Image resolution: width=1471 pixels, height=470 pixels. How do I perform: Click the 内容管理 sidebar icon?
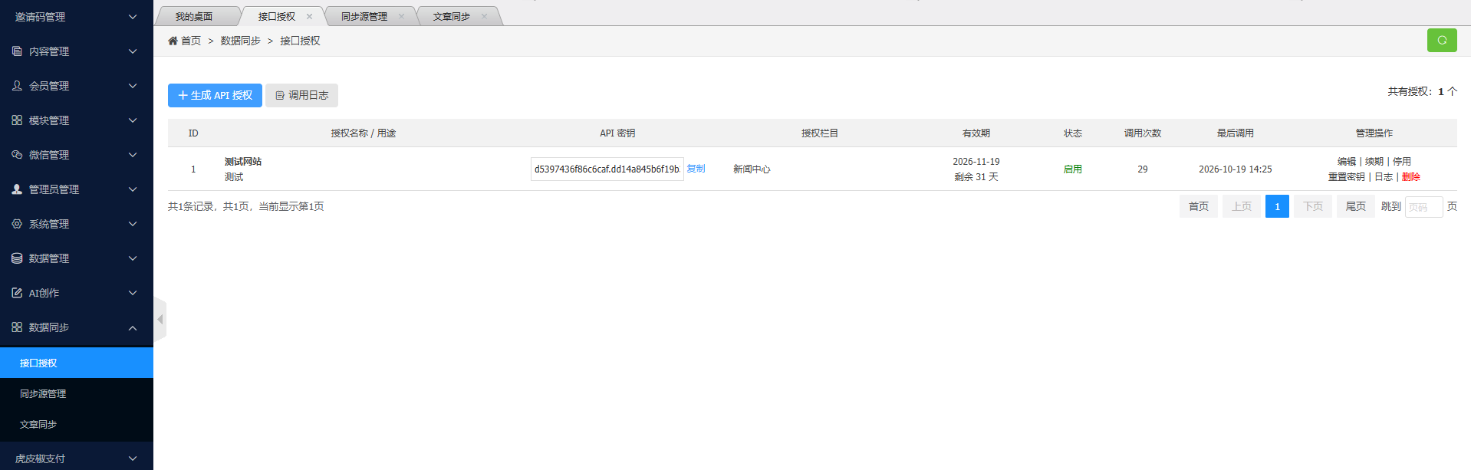coord(17,51)
